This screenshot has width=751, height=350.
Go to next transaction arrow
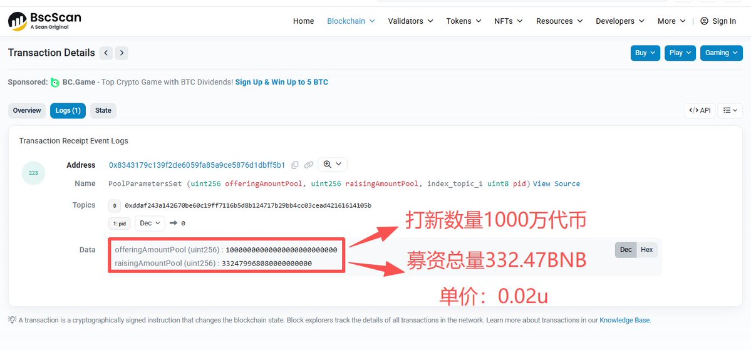click(122, 53)
